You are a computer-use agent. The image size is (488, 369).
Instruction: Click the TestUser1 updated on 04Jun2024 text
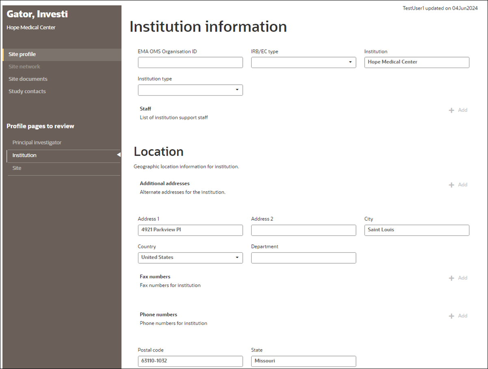pyautogui.click(x=440, y=8)
